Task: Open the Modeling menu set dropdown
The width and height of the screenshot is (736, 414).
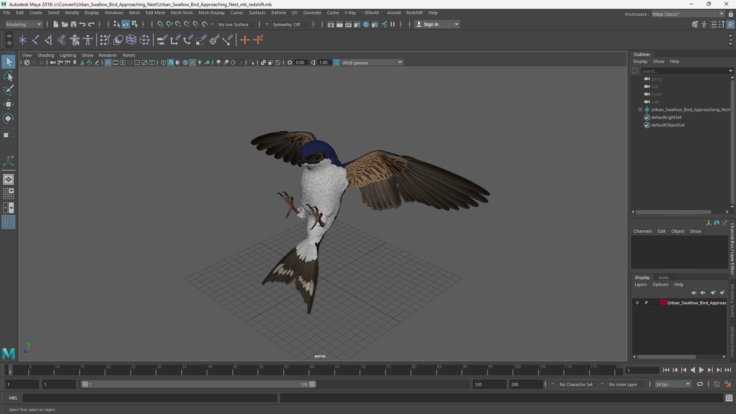Action: point(24,24)
